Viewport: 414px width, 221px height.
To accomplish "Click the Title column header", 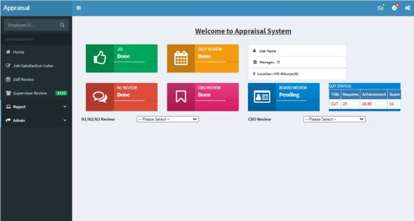I will click(x=335, y=94).
